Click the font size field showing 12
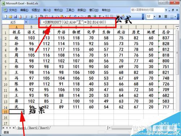 [150, 16]
